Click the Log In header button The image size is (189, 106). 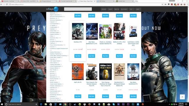pyautogui.click(x=110, y=9)
